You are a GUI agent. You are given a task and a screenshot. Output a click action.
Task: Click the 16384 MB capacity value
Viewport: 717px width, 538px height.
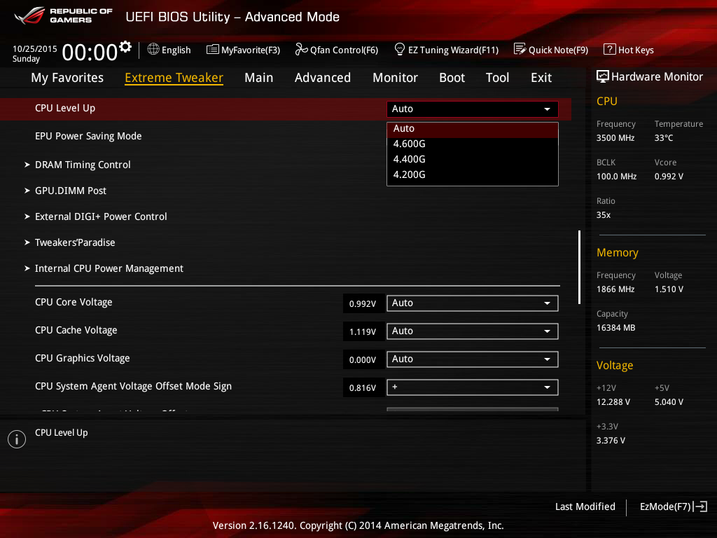click(x=615, y=328)
